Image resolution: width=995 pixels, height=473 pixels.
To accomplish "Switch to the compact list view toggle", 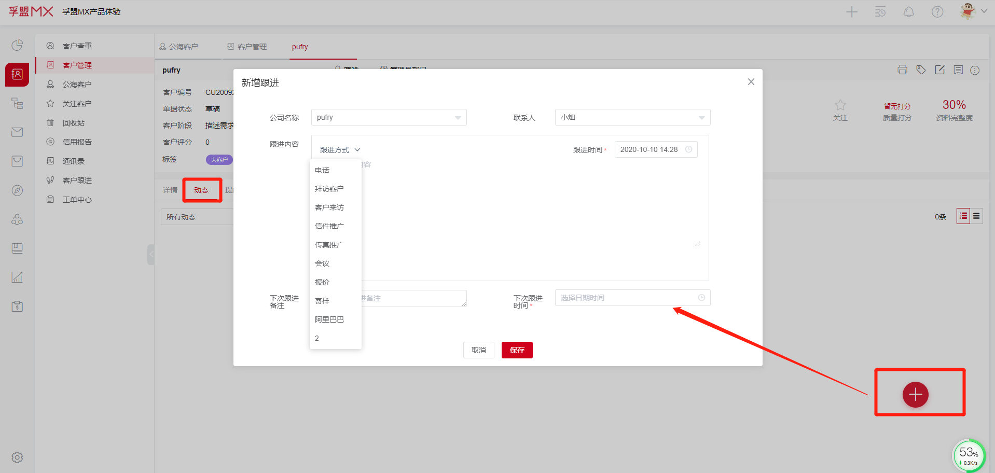I will (976, 216).
